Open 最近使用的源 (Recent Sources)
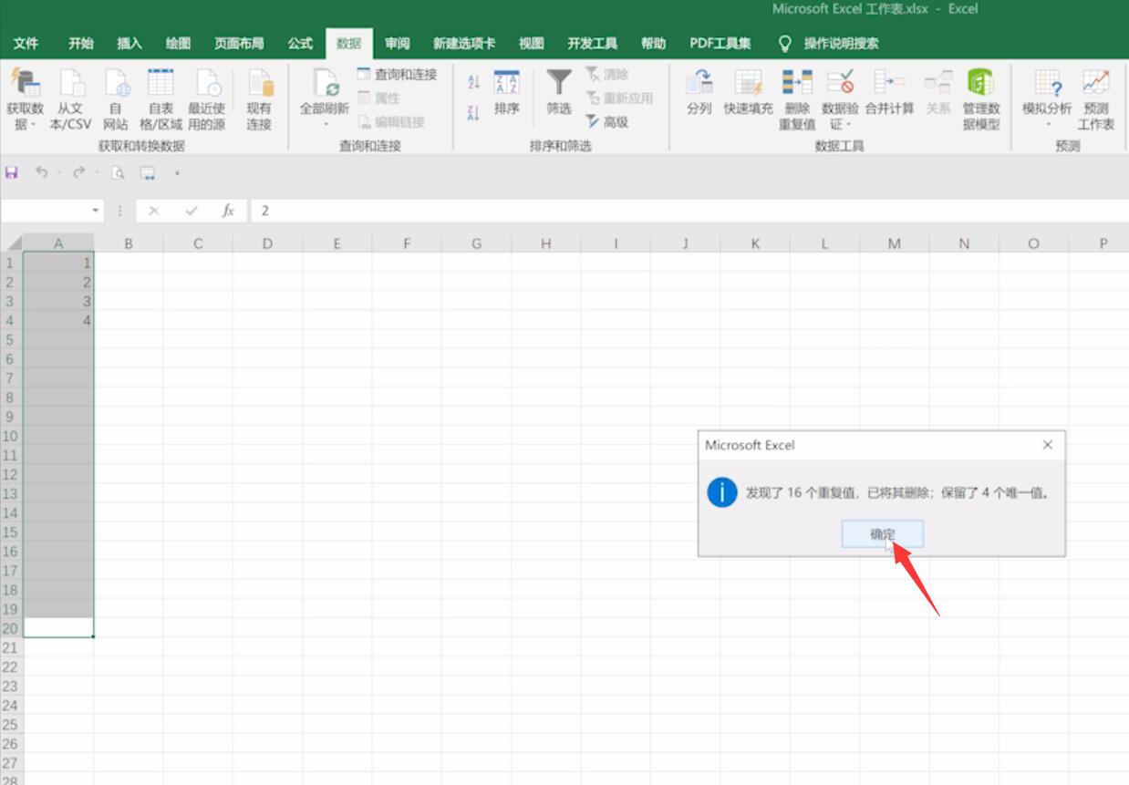 click(207, 99)
